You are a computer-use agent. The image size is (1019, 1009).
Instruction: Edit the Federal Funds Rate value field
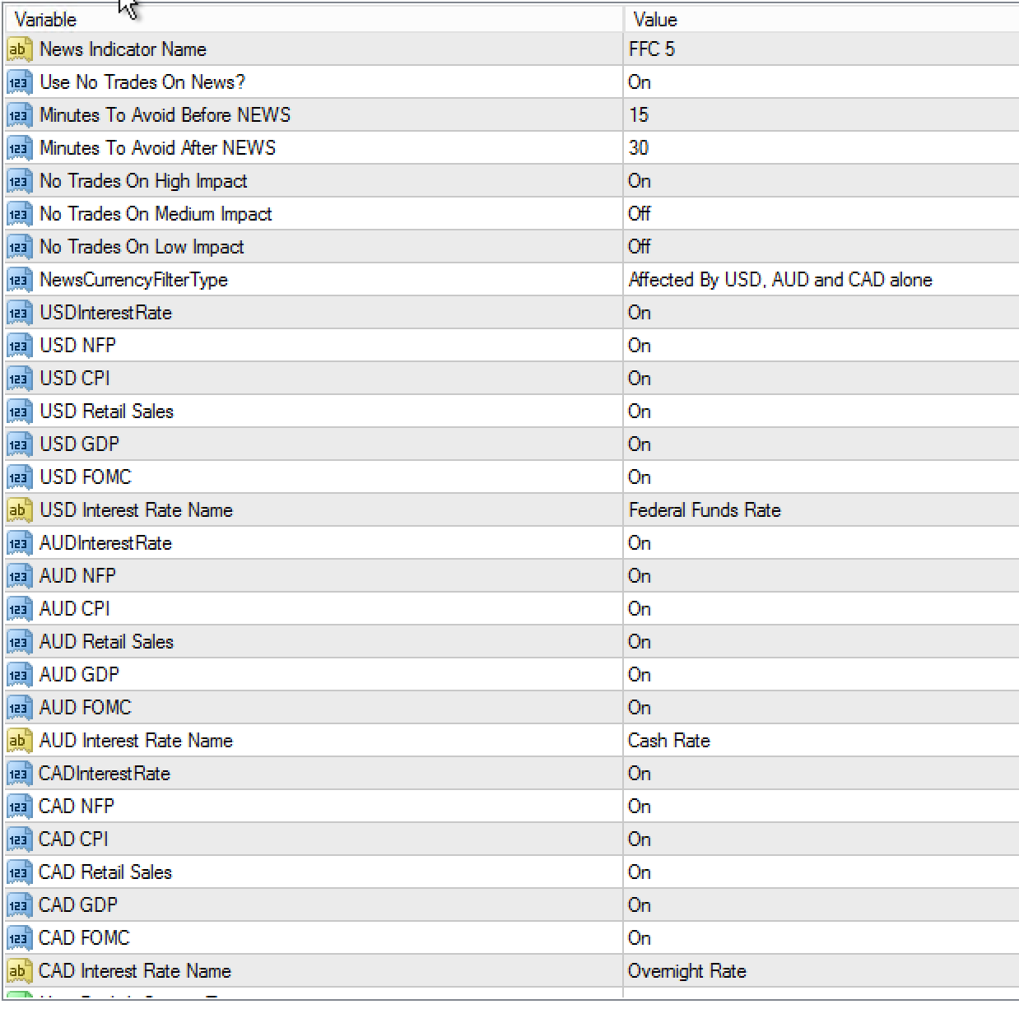click(705, 510)
